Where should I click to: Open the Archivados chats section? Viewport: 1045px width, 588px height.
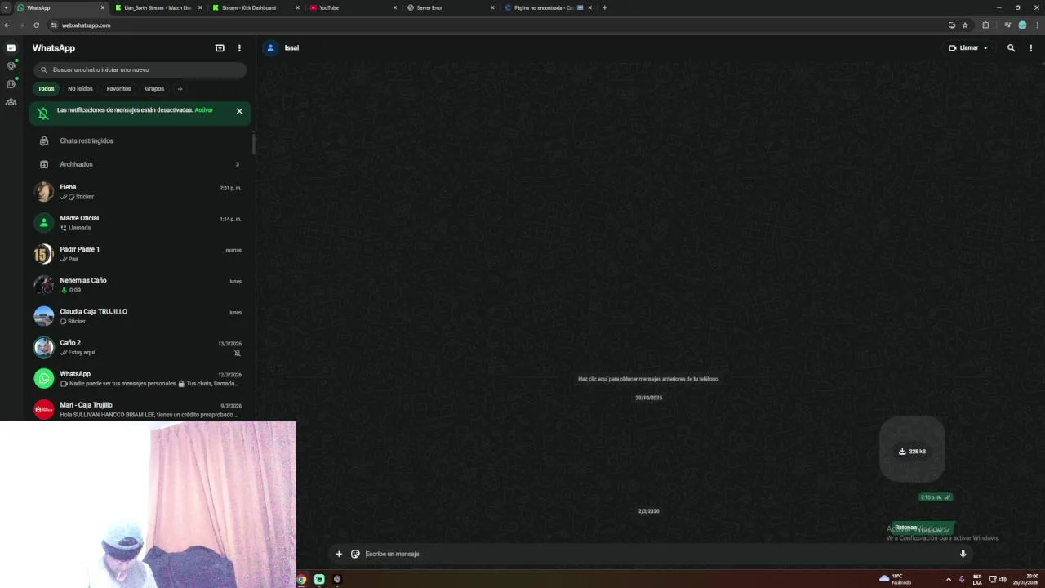[x=140, y=164]
